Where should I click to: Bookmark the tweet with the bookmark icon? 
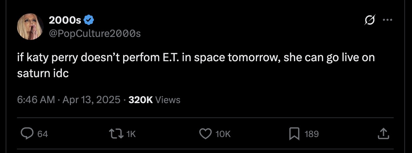click(x=295, y=134)
